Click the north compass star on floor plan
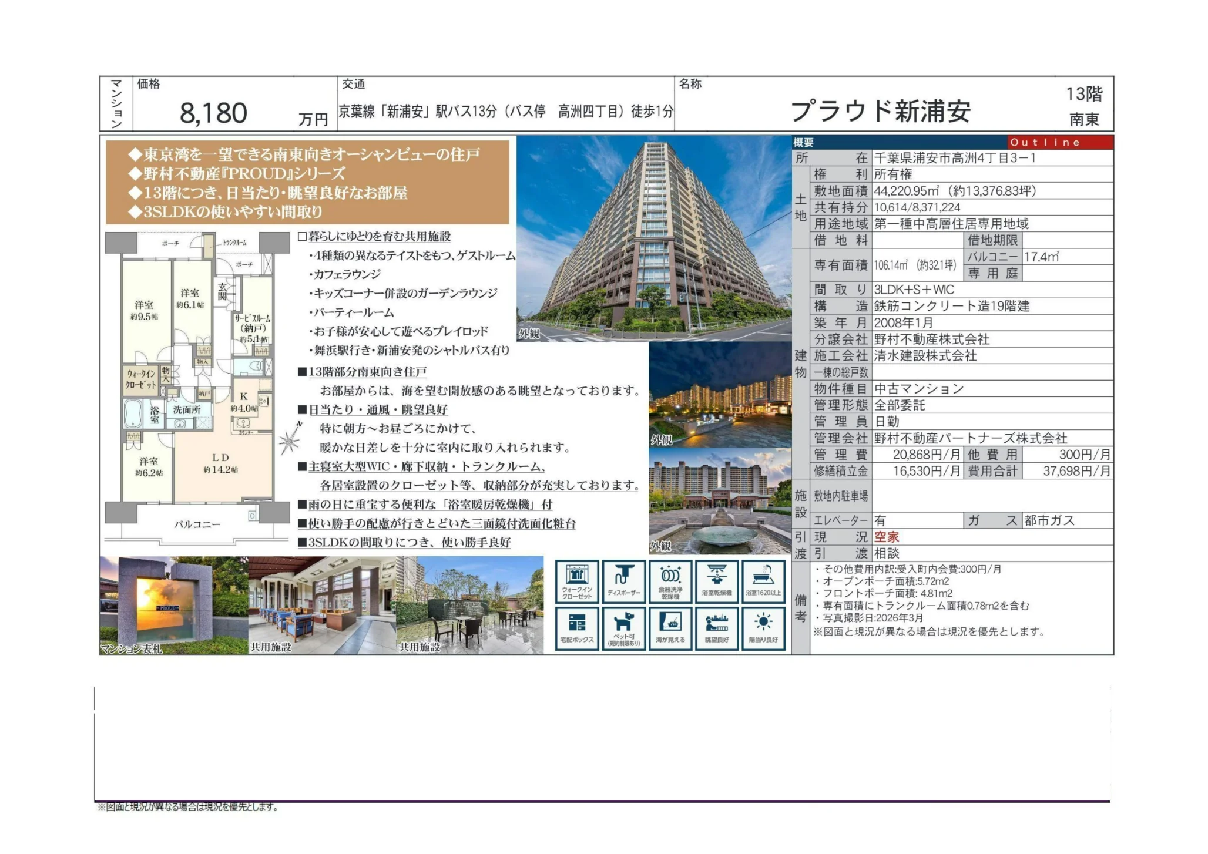This screenshot has height=854, width=1208. click(x=290, y=439)
